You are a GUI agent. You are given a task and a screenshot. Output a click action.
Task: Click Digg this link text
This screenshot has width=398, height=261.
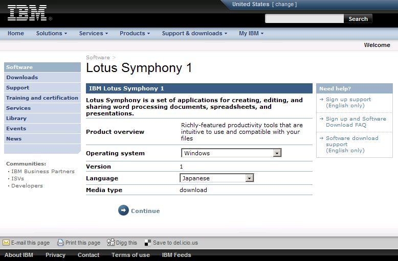point(126,243)
